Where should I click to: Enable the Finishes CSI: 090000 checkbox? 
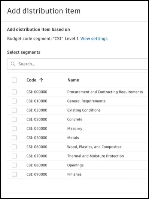pyautogui.click(x=14, y=174)
